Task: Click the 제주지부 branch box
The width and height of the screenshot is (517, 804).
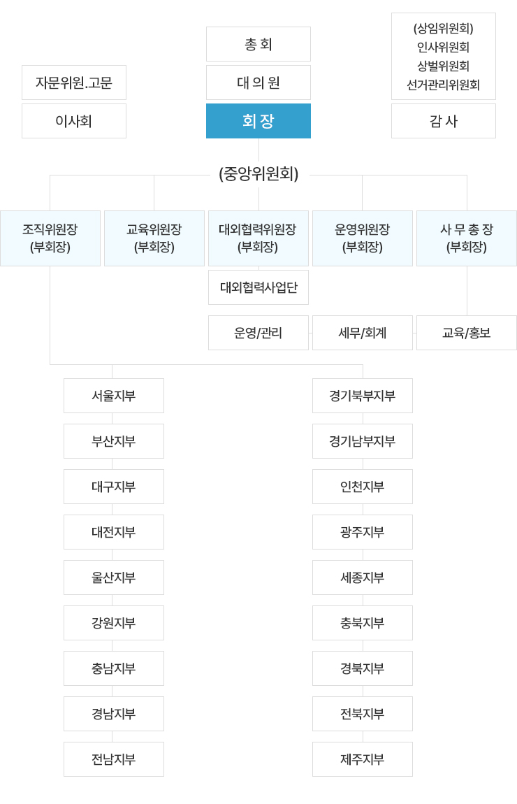Action: (363, 759)
